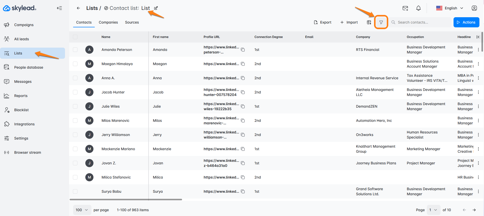Screen dimensions: 484x216
Task: Tick the checkbox for Maegan Himalaya
Action: tap(75, 64)
